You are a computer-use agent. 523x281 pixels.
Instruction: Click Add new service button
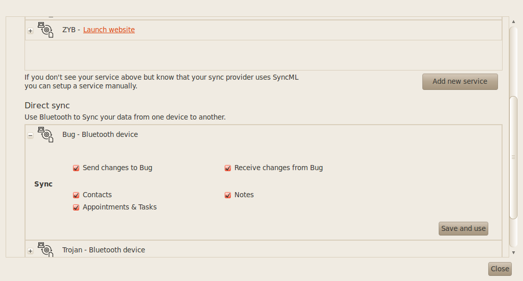point(460,81)
